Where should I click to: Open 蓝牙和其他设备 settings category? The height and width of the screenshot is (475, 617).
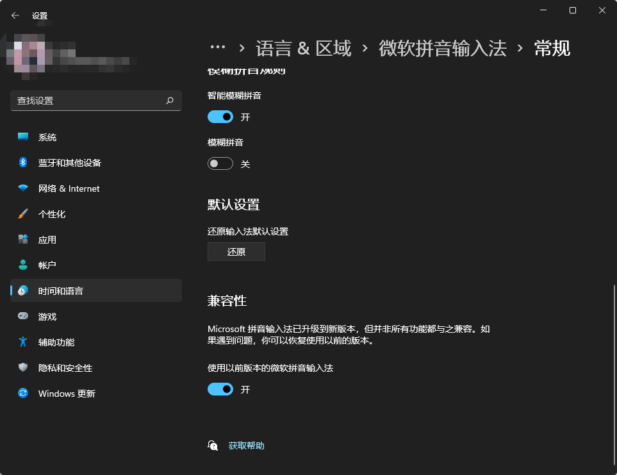(x=96, y=163)
